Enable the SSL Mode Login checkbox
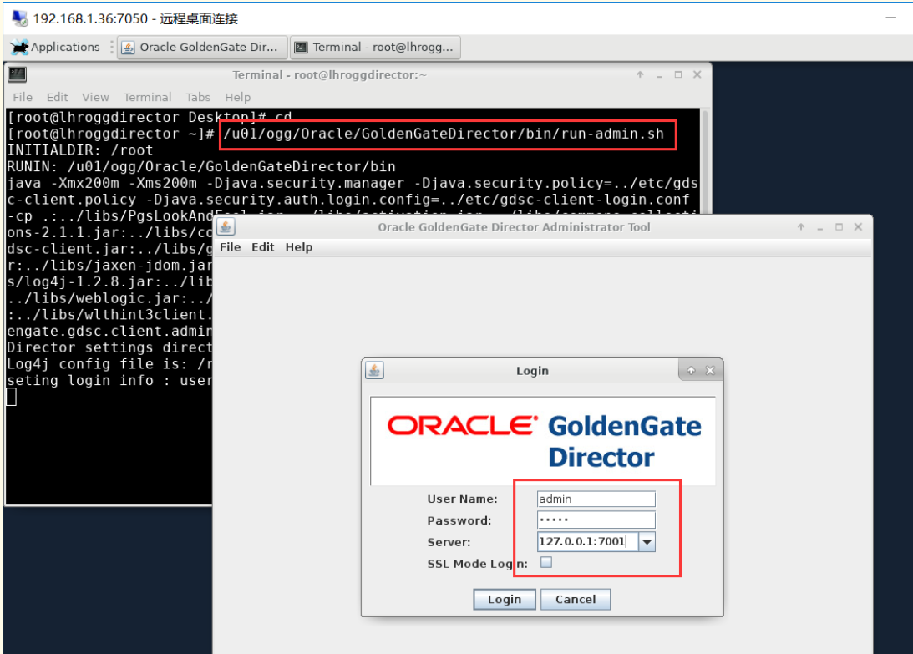The width and height of the screenshot is (913, 654). 546,563
